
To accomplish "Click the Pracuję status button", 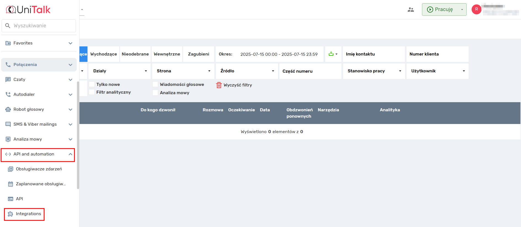I will pyautogui.click(x=440, y=9).
